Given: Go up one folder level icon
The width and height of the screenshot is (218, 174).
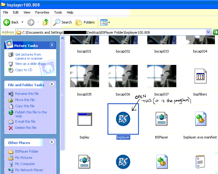Looking at the screenshot, I should pos(46,22).
